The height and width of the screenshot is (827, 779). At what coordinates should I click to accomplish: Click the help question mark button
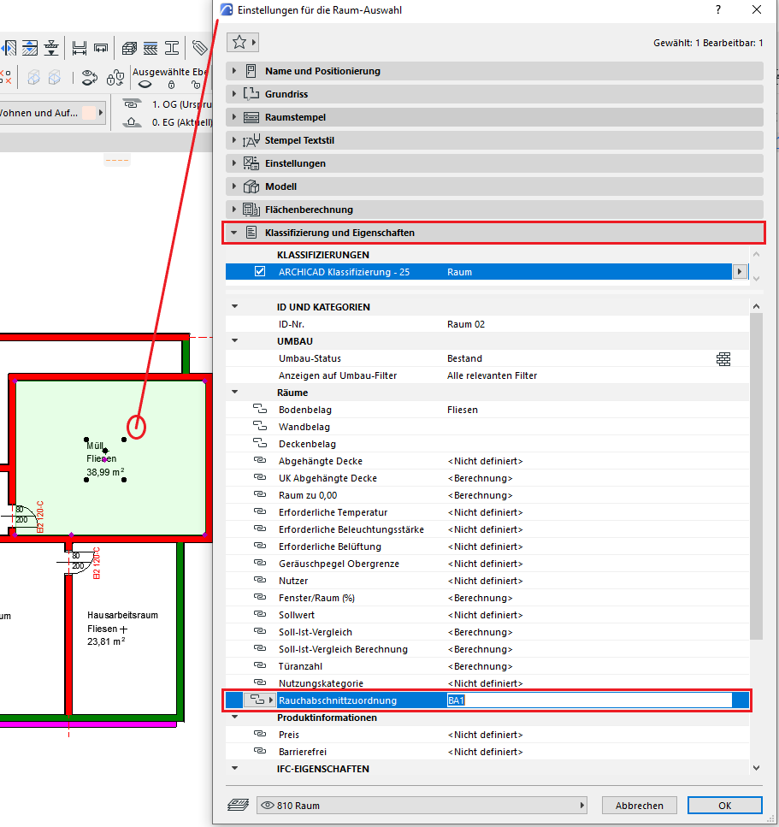(717, 9)
